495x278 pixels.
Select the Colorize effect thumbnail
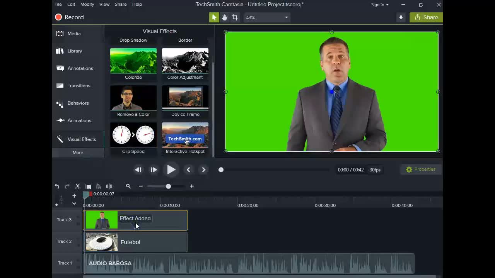133,61
